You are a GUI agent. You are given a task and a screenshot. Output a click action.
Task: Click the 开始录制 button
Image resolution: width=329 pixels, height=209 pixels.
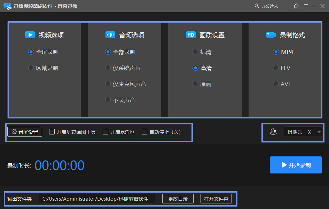tap(296, 165)
